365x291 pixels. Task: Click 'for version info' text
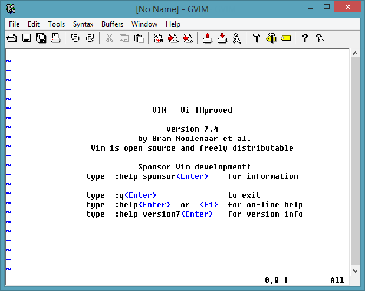click(265, 214)
